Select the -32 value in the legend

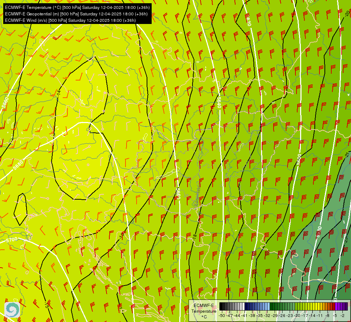click(x=267, y=316)
